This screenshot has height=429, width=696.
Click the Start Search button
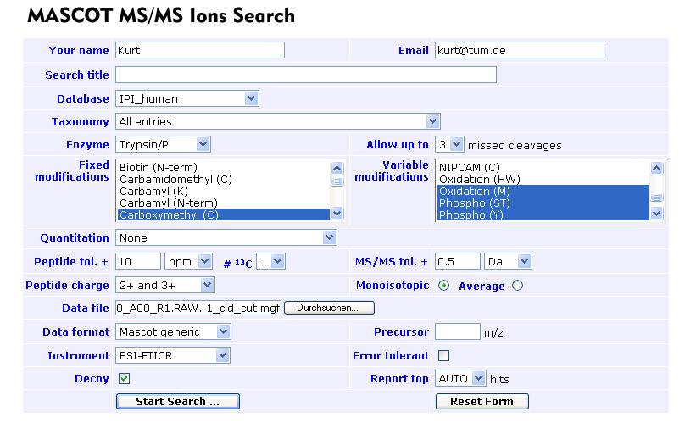pyautogui.click(x=177, y=402)
